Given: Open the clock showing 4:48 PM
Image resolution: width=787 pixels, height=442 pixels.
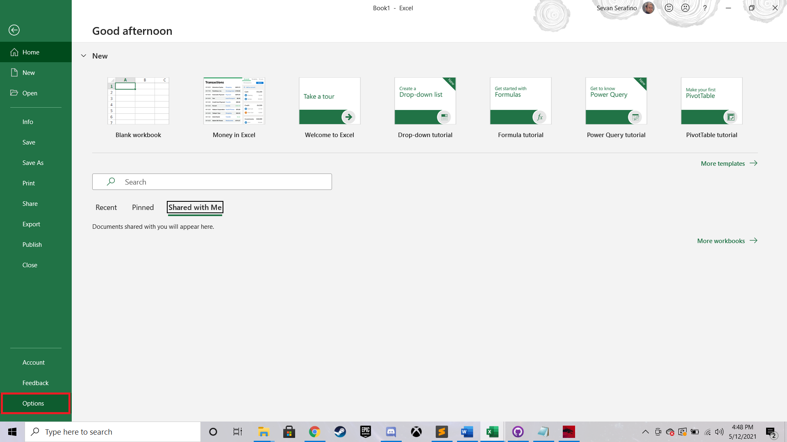Looking at the screenshot, I should click(x=742, y=432).
